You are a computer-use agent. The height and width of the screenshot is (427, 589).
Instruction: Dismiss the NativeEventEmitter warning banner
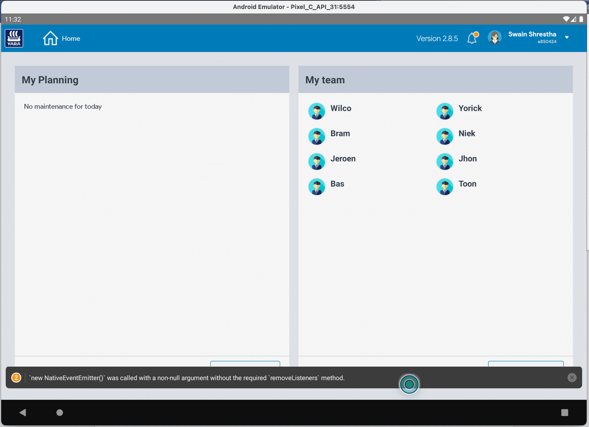[572, 378]
